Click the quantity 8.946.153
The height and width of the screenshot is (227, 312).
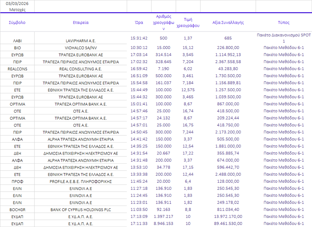coord(164,224)
